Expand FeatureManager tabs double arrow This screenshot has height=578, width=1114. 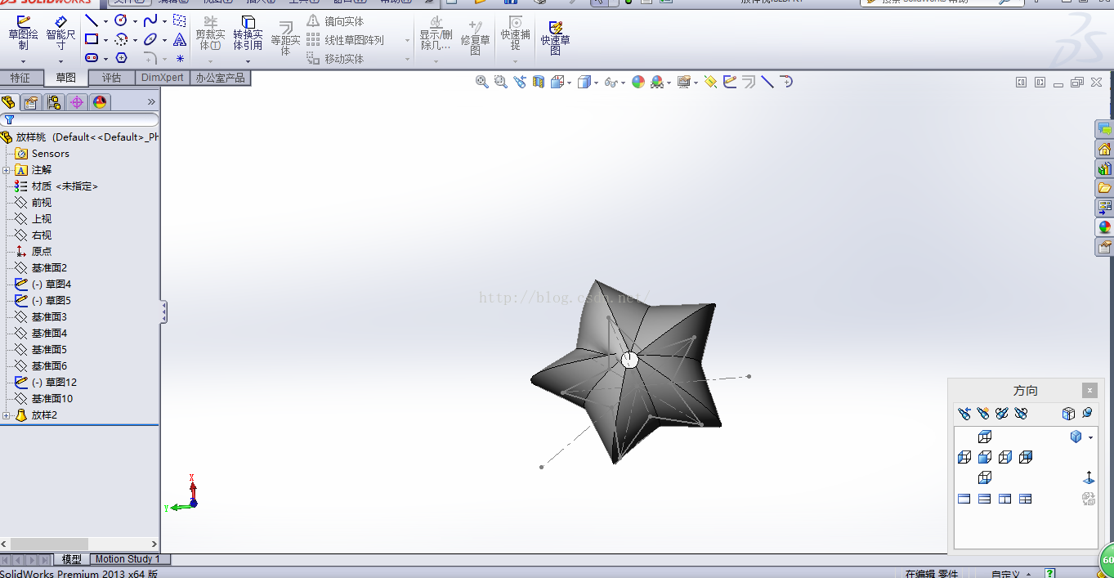tap(151, 102)
